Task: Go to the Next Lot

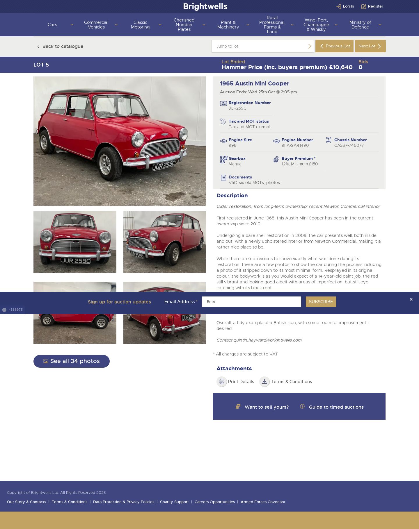Action: (370, 46)
